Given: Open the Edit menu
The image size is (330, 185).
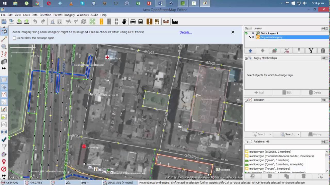Looking at the screenshot, I should [x=10, y=15].
